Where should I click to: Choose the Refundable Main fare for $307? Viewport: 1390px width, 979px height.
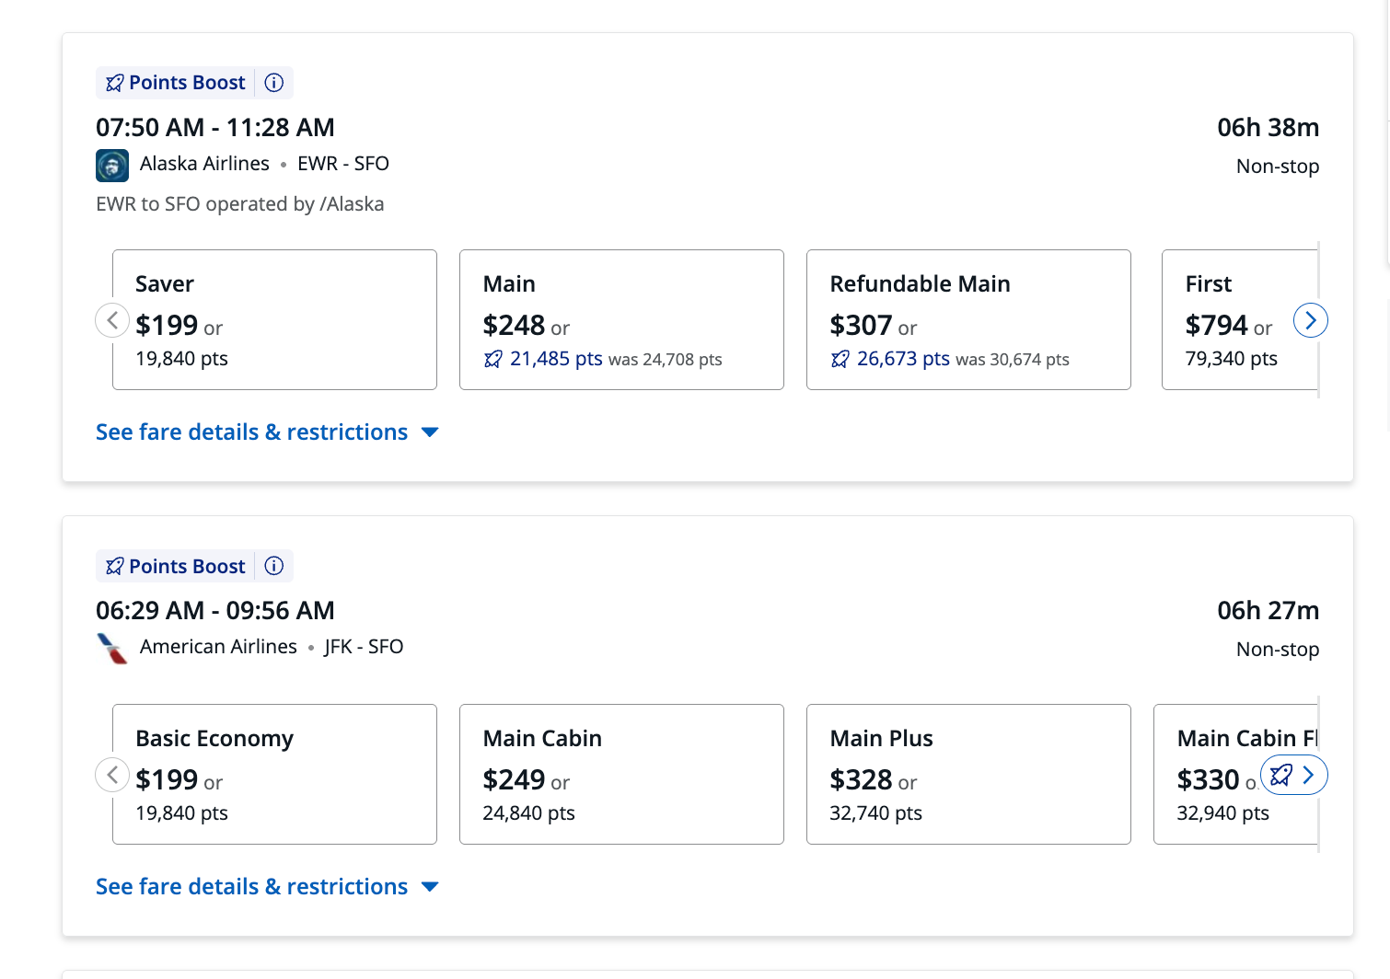click(968, 319)
